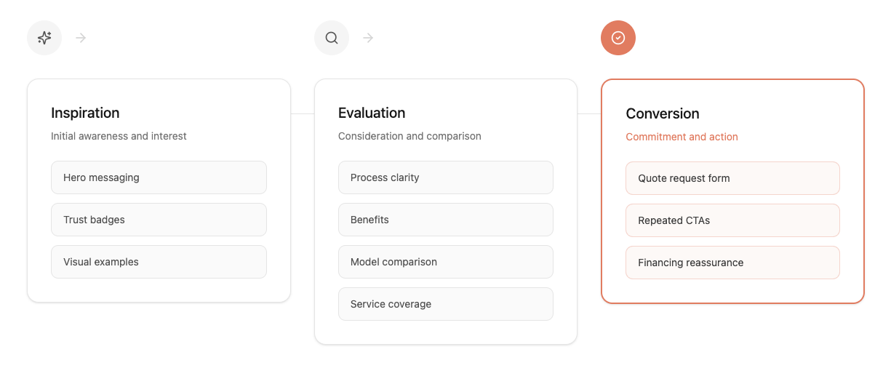
Task: Select the Trust badges item
Action: pyautogui.click(x=159, y=220)
